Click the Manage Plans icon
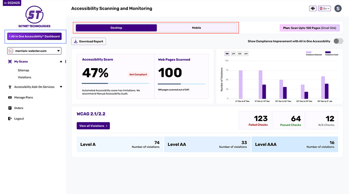 click(x=10, y=97)
